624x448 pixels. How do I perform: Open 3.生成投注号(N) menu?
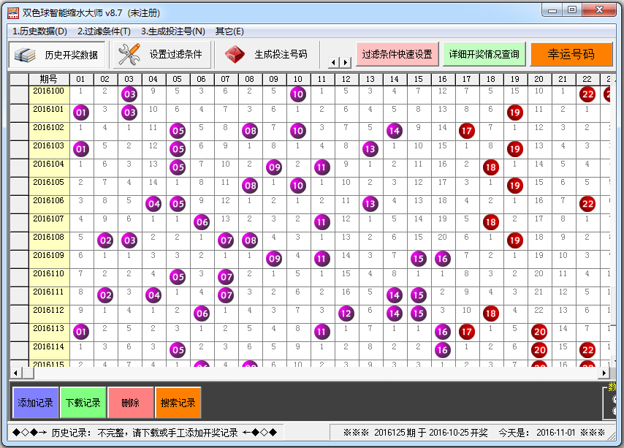[173, 31]
